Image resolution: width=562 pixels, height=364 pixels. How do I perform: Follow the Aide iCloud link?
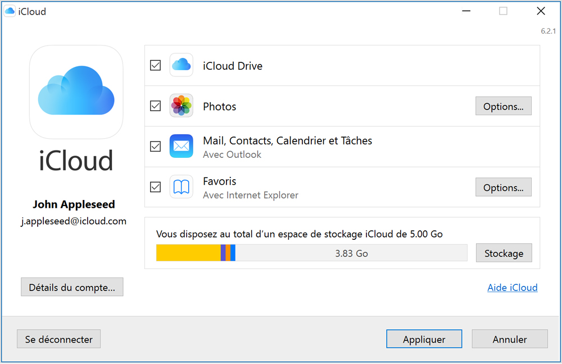512,288
